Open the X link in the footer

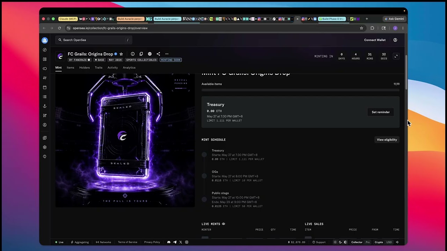181,242
